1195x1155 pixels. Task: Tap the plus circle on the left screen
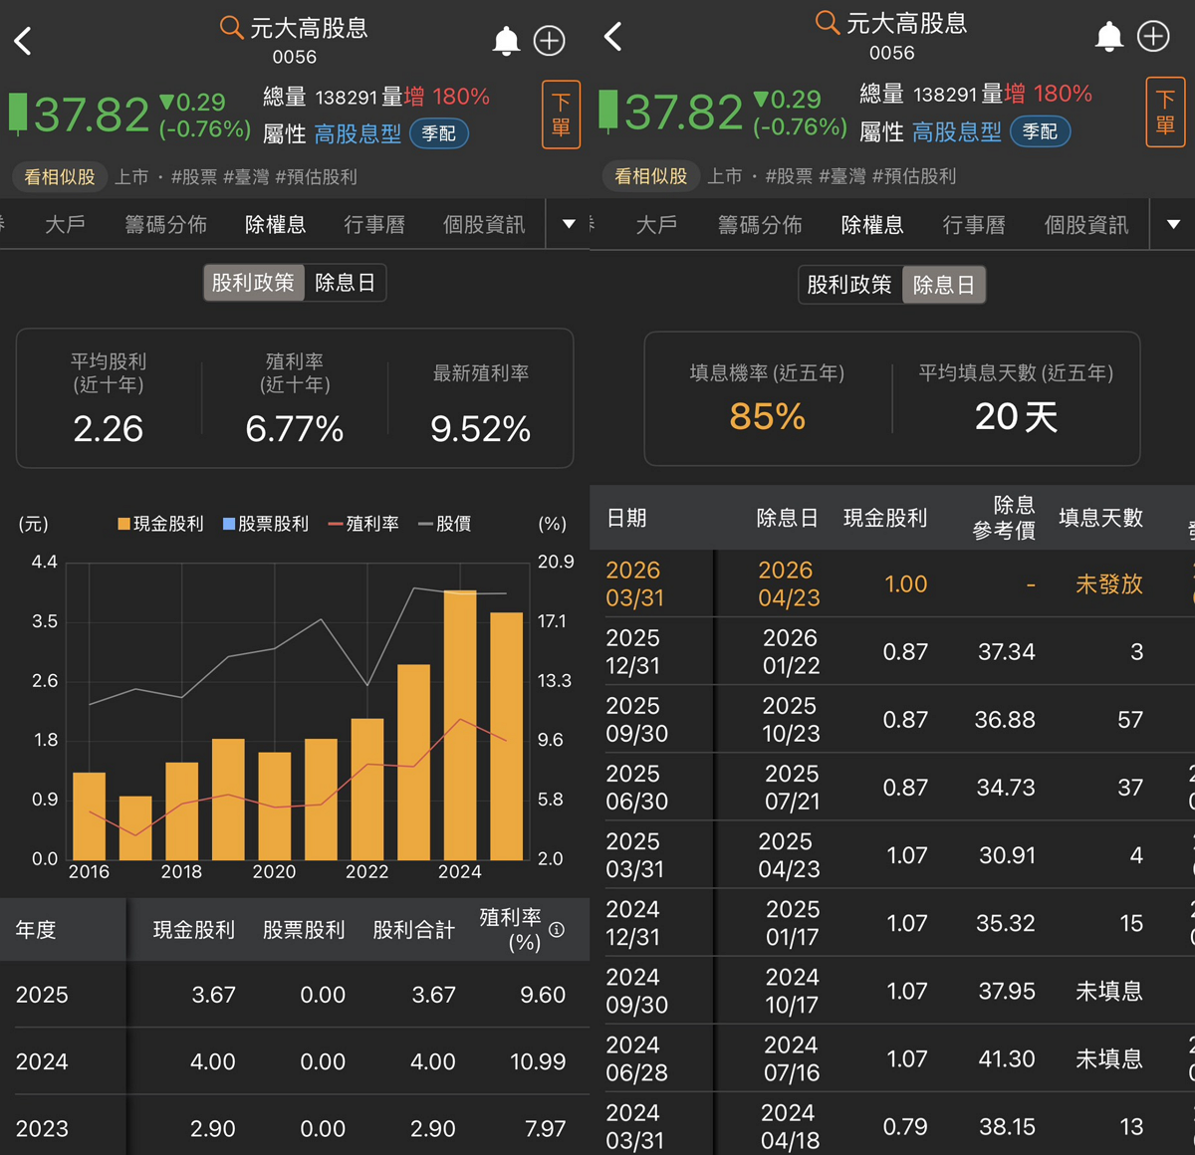pyautogui.click(x=550, y=41)
